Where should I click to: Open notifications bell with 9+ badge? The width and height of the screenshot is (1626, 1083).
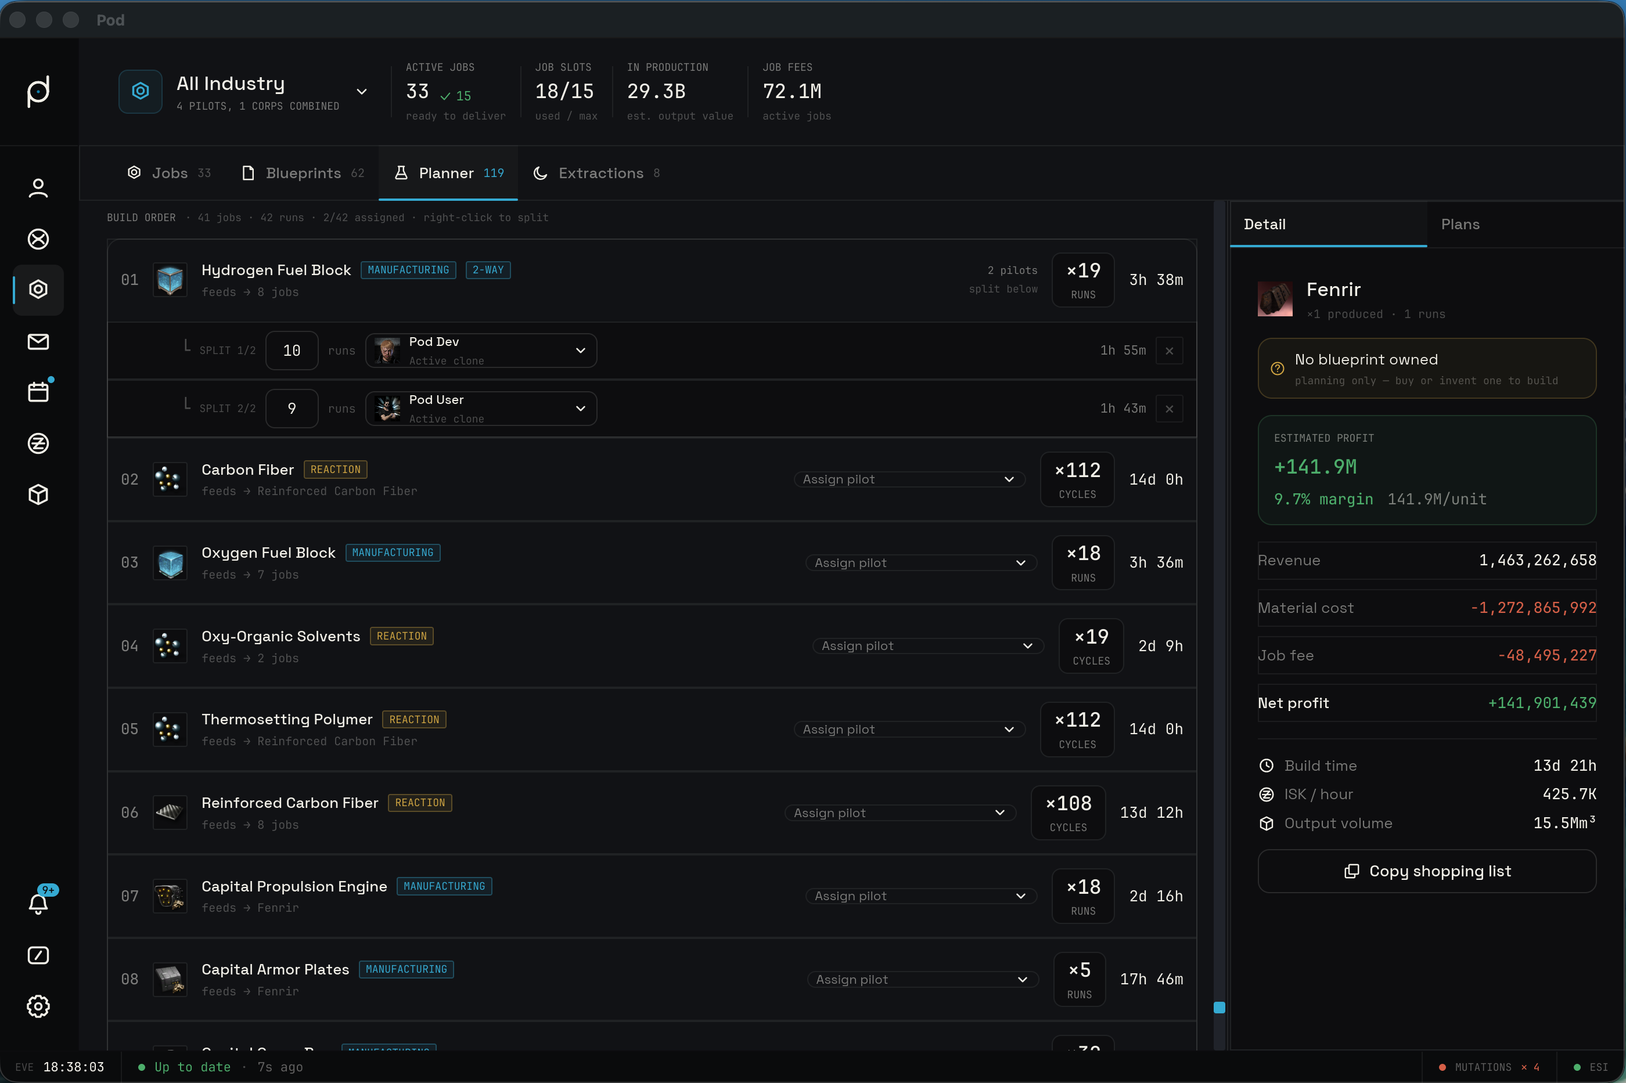tap(39, 902)
